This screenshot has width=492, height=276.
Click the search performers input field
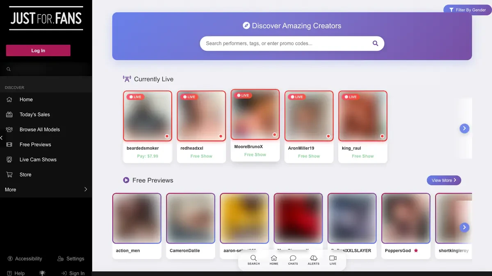(x=287, y=43)
